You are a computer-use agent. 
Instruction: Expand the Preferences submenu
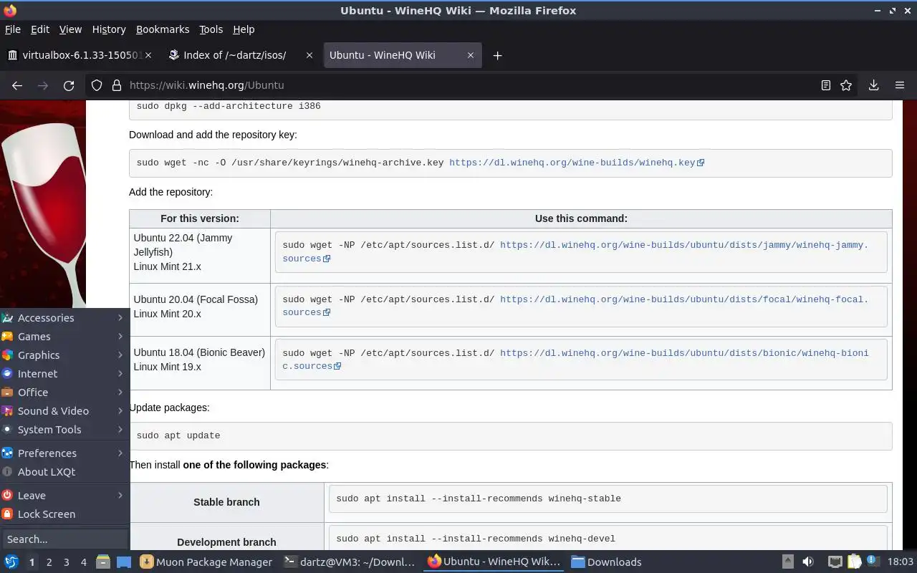pos(64,453)
